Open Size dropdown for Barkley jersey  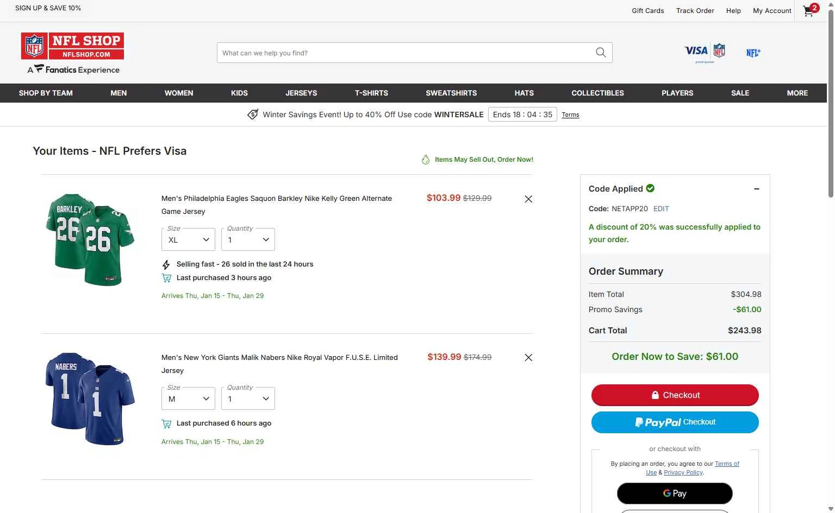[x=188, y=239]
